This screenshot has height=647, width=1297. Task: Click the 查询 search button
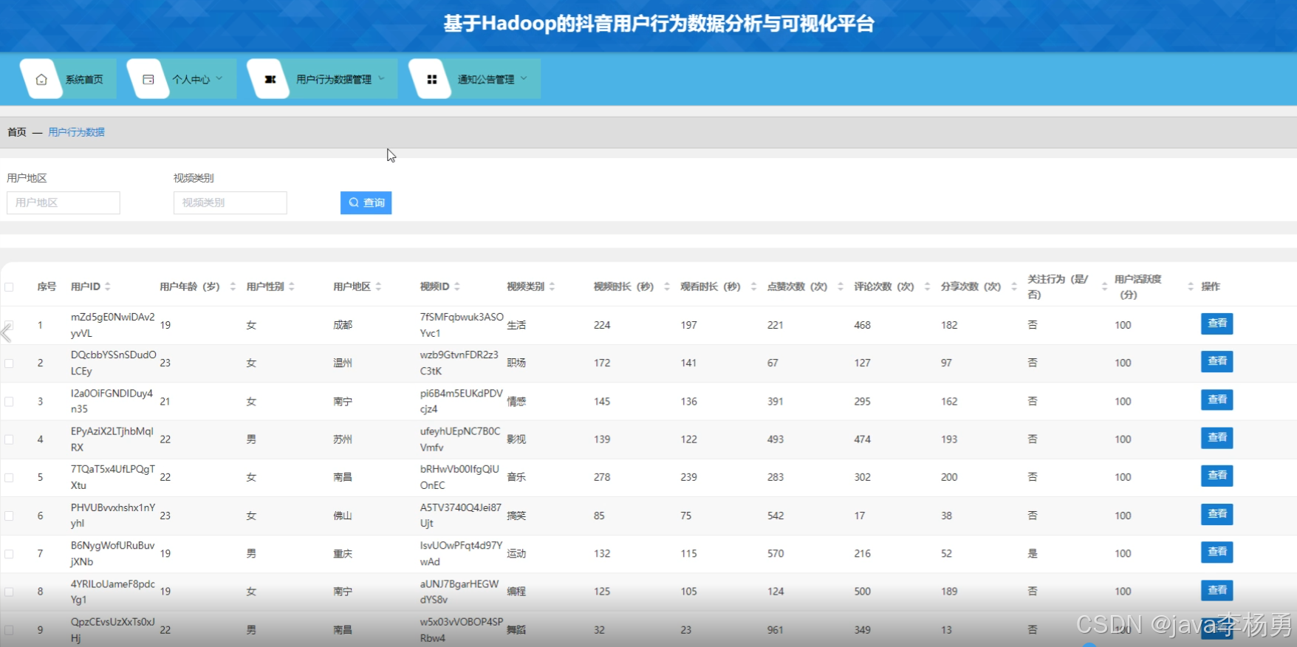tap(366, 202)
